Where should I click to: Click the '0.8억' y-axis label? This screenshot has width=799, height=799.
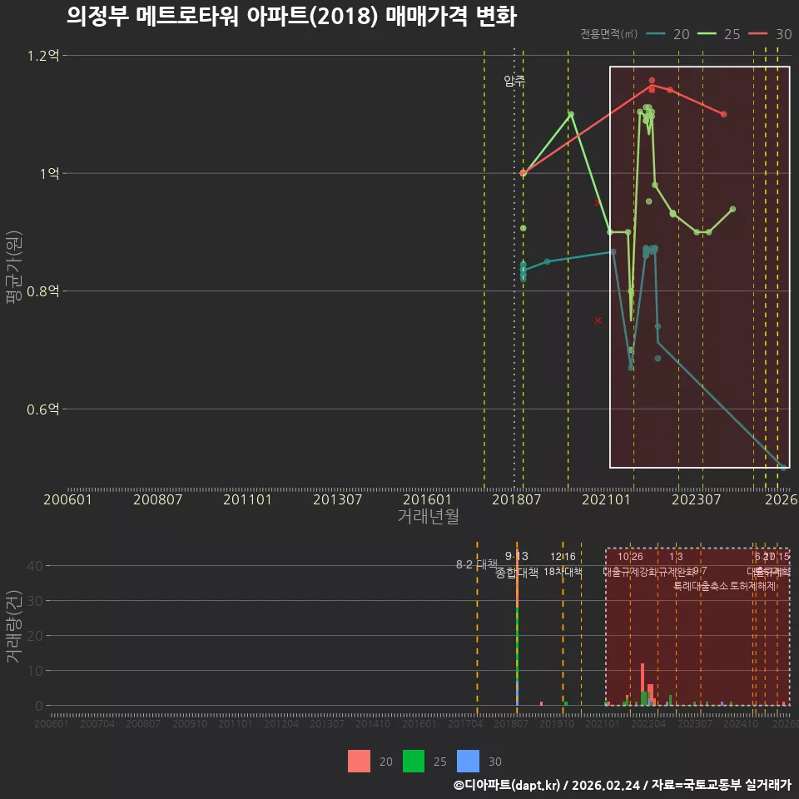(43, 291)
